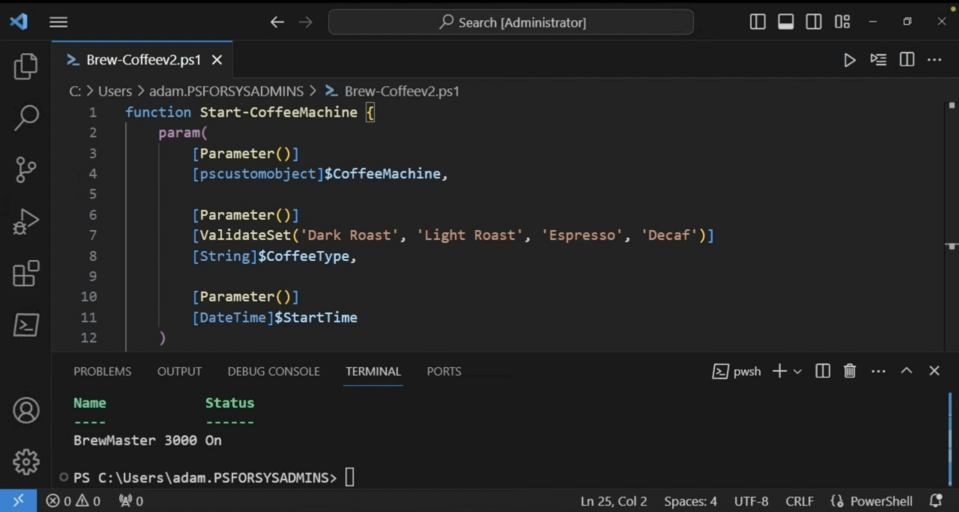
Task: Open the remote window status bar button
Action: click(x=18, y=501)
